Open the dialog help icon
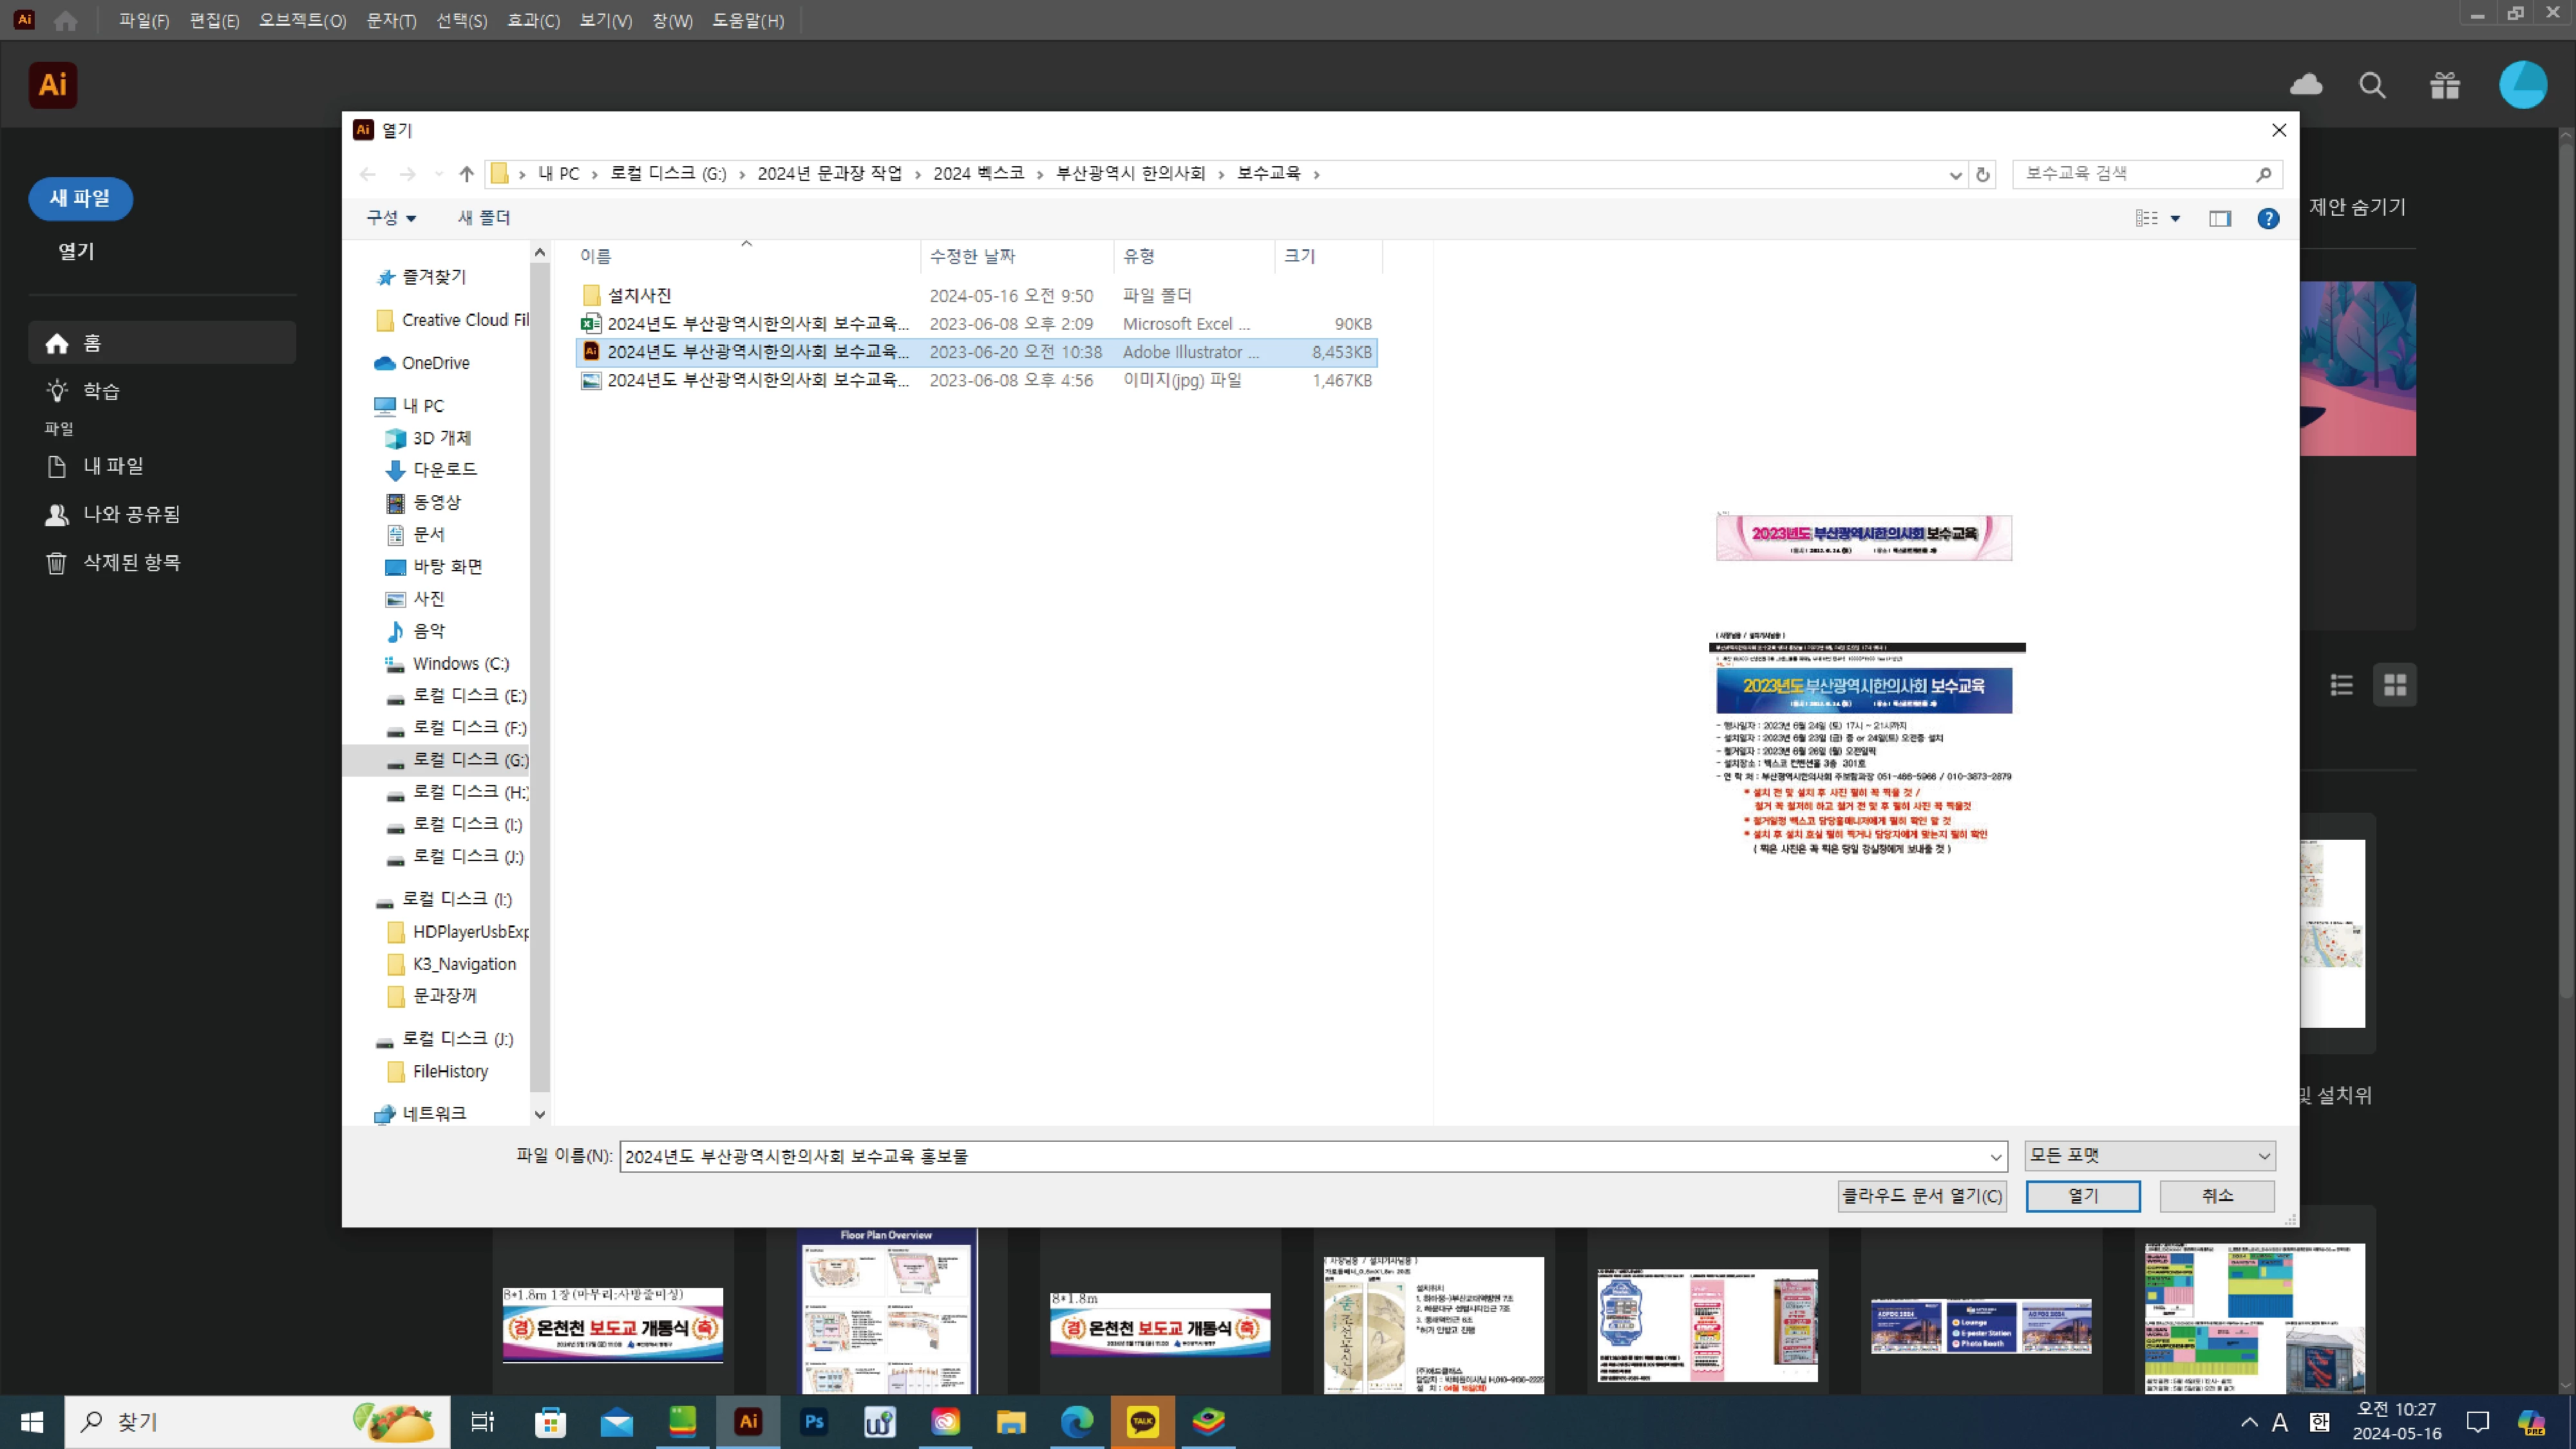This screenshot has width=2576, height=1449. (x=2268, y=218)
